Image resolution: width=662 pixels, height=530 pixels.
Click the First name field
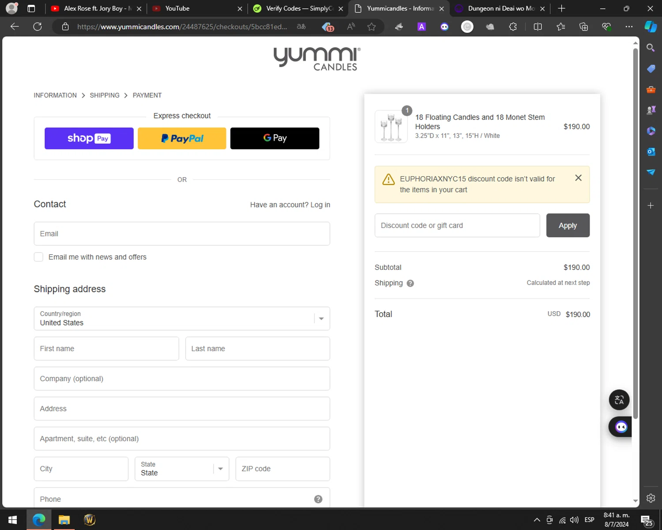click(106, 348)
